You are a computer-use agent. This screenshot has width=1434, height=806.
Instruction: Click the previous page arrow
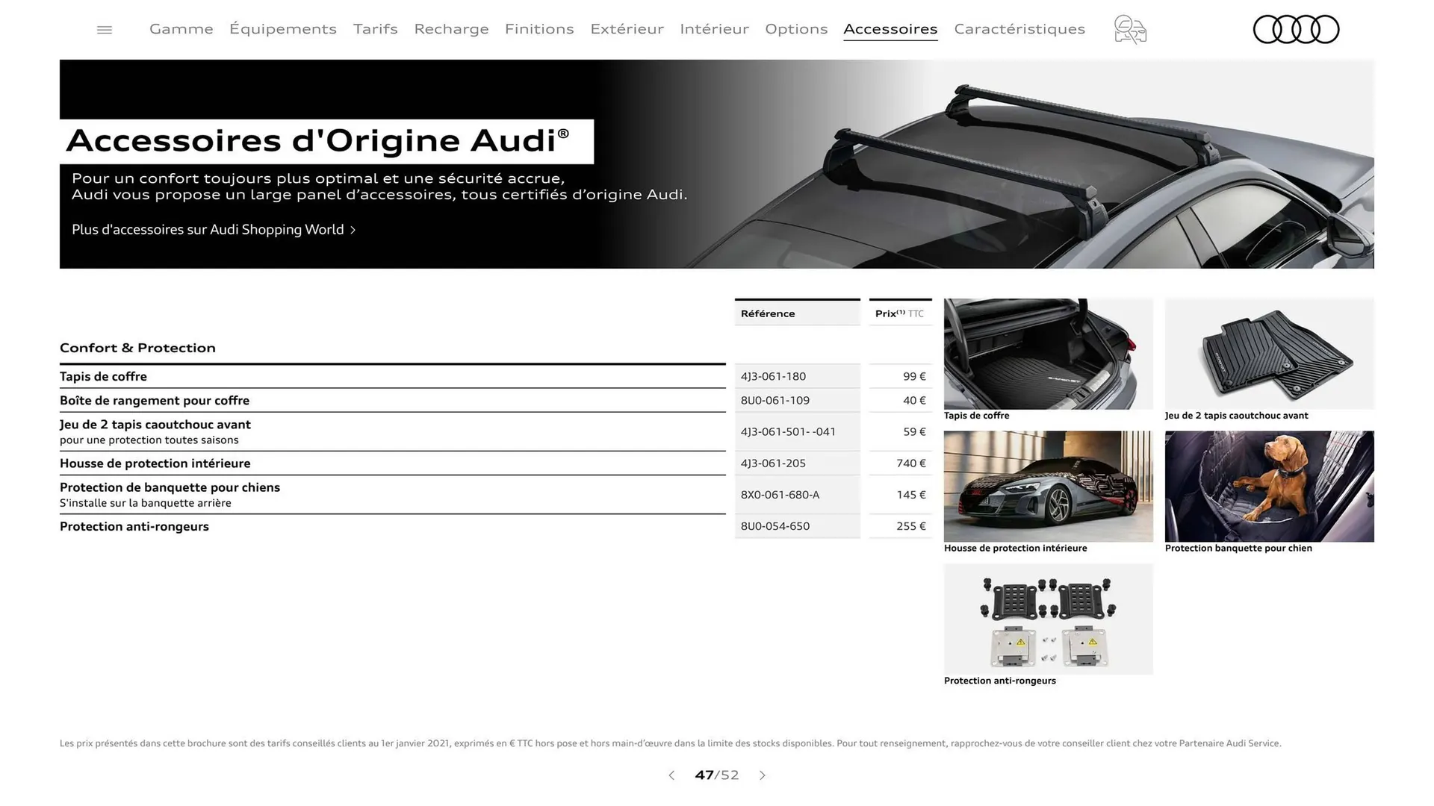(x=671, y=775)
